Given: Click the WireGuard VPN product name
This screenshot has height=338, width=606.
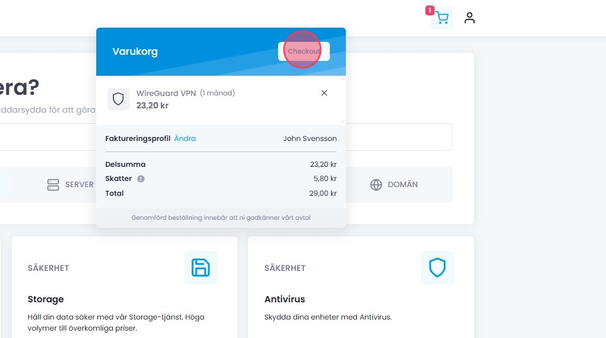Looking at the screenshot, I should [x=166, y=94].
